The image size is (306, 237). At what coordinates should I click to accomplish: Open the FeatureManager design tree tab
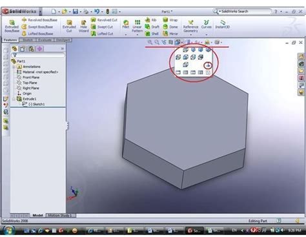pyautogui.click(x=14, y=49)
